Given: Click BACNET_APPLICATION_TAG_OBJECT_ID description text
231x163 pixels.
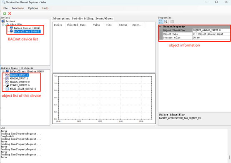Looking at the screenshot, I should 180,118.
